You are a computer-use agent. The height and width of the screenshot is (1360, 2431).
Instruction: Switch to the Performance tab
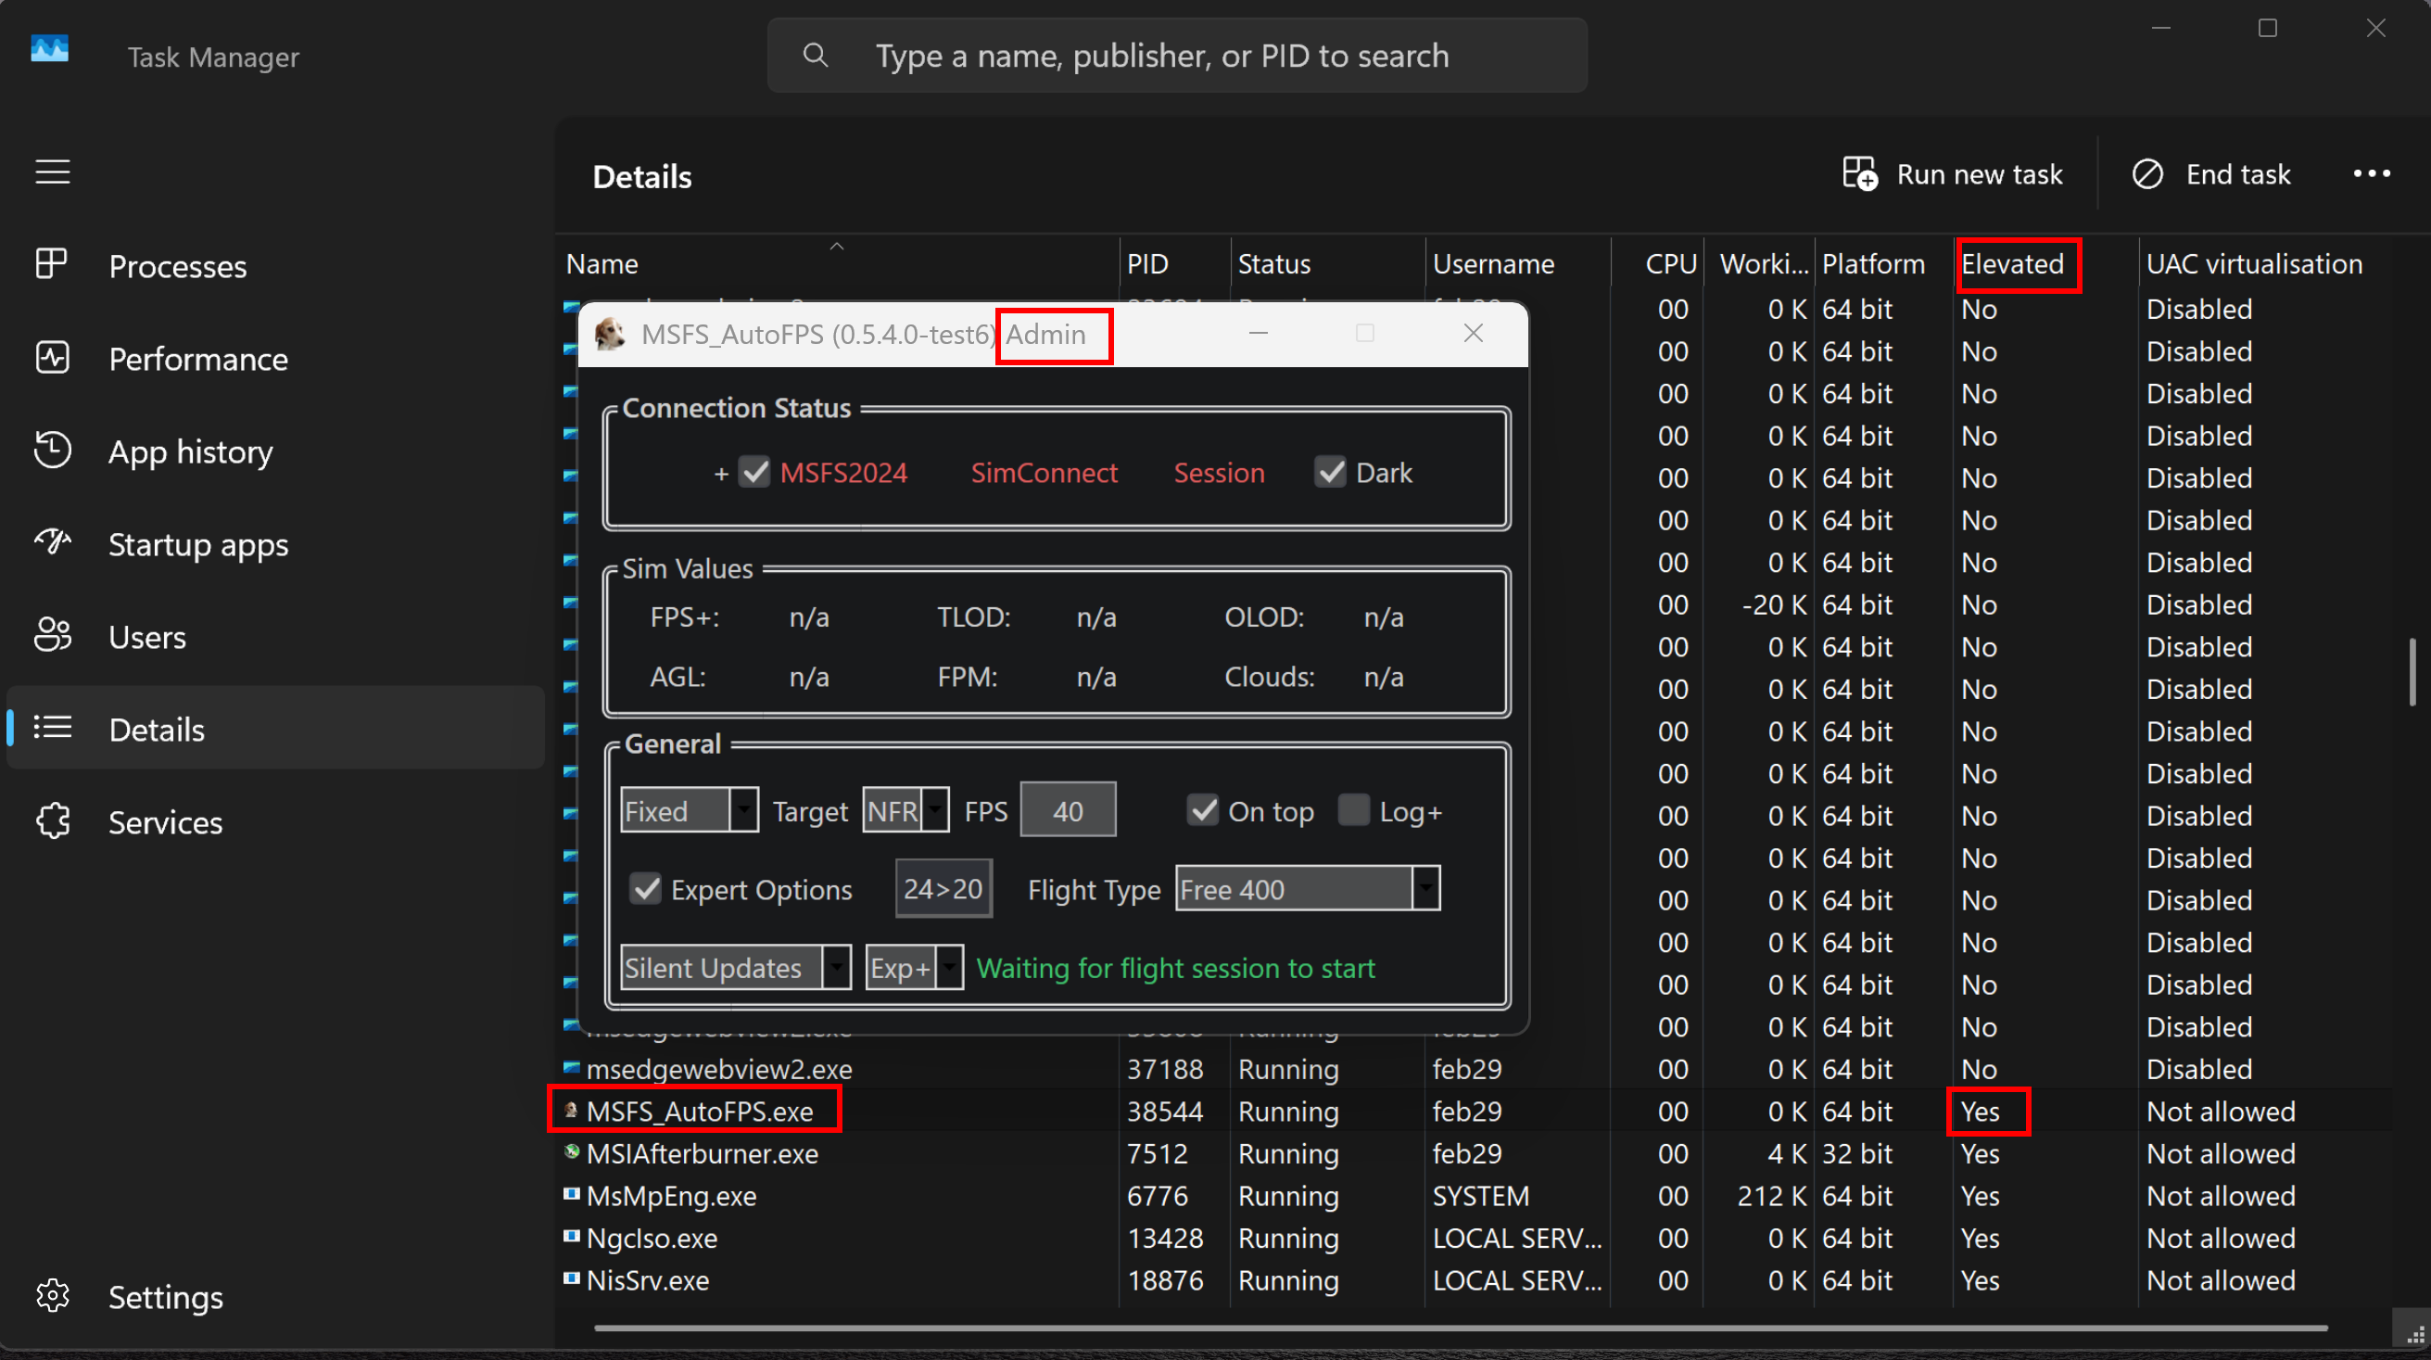tap(275, 358)
